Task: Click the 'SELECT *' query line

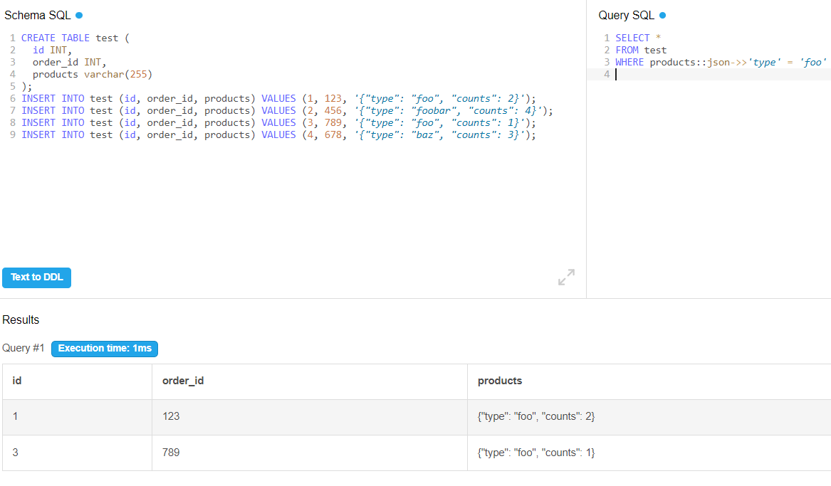Action: tap(638, 38)
